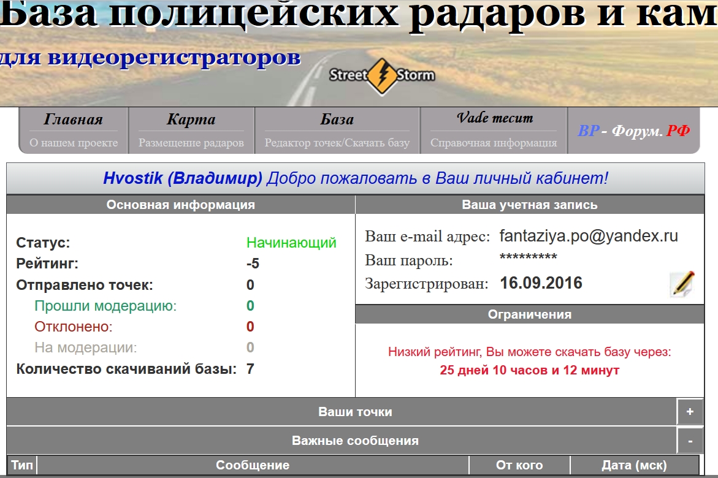The height and width of the screenshot is (478, 718).
Task: Click the Ваши точки section title
Action: point(355,412)
